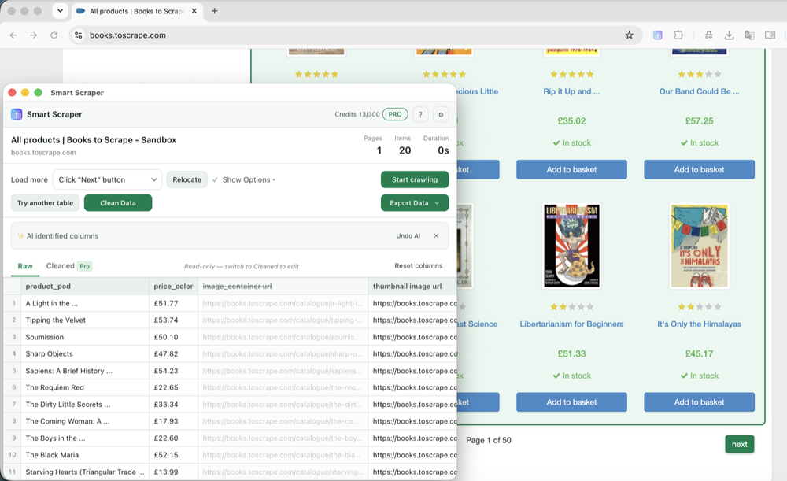Screen dimensions: 787x481
Task: Click the £13.99 price cell
Action: pyautogui.click(x=173, y=472)
